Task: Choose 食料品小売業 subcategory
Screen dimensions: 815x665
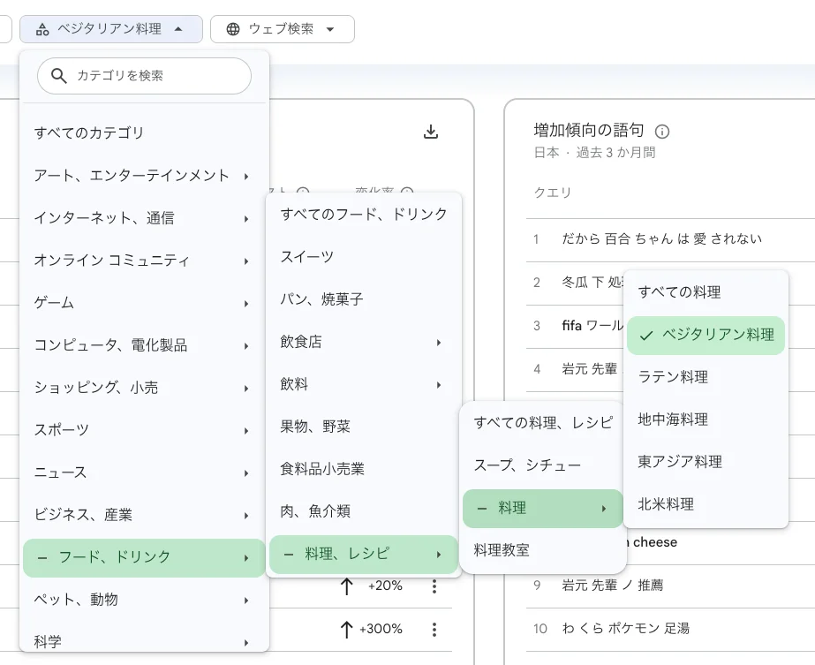Action: pos(364,470)
